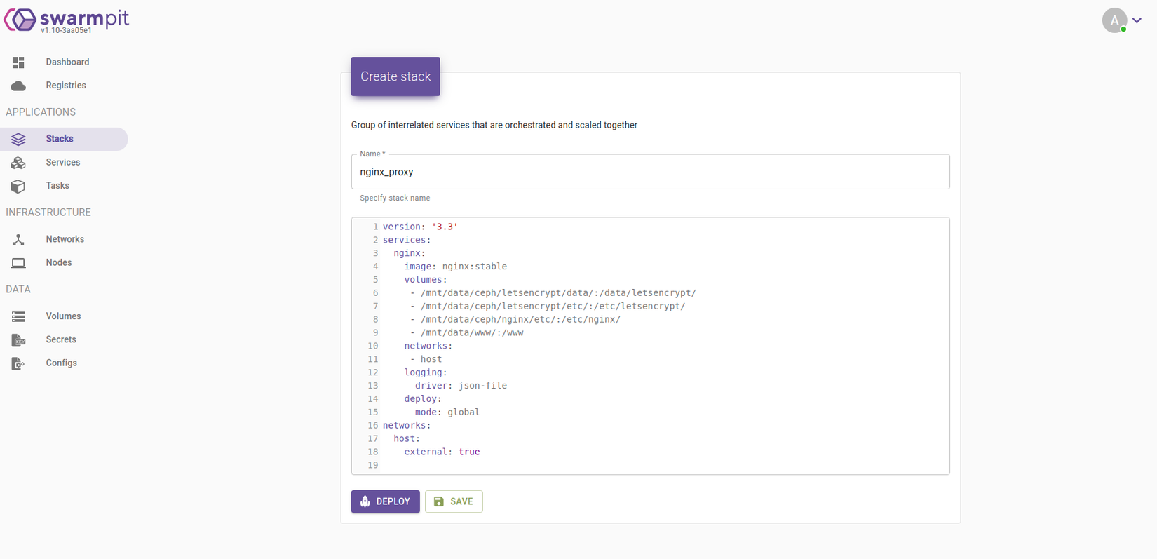
Task: Click the Configs file-gear icon
Action: (x=18, y=363)
